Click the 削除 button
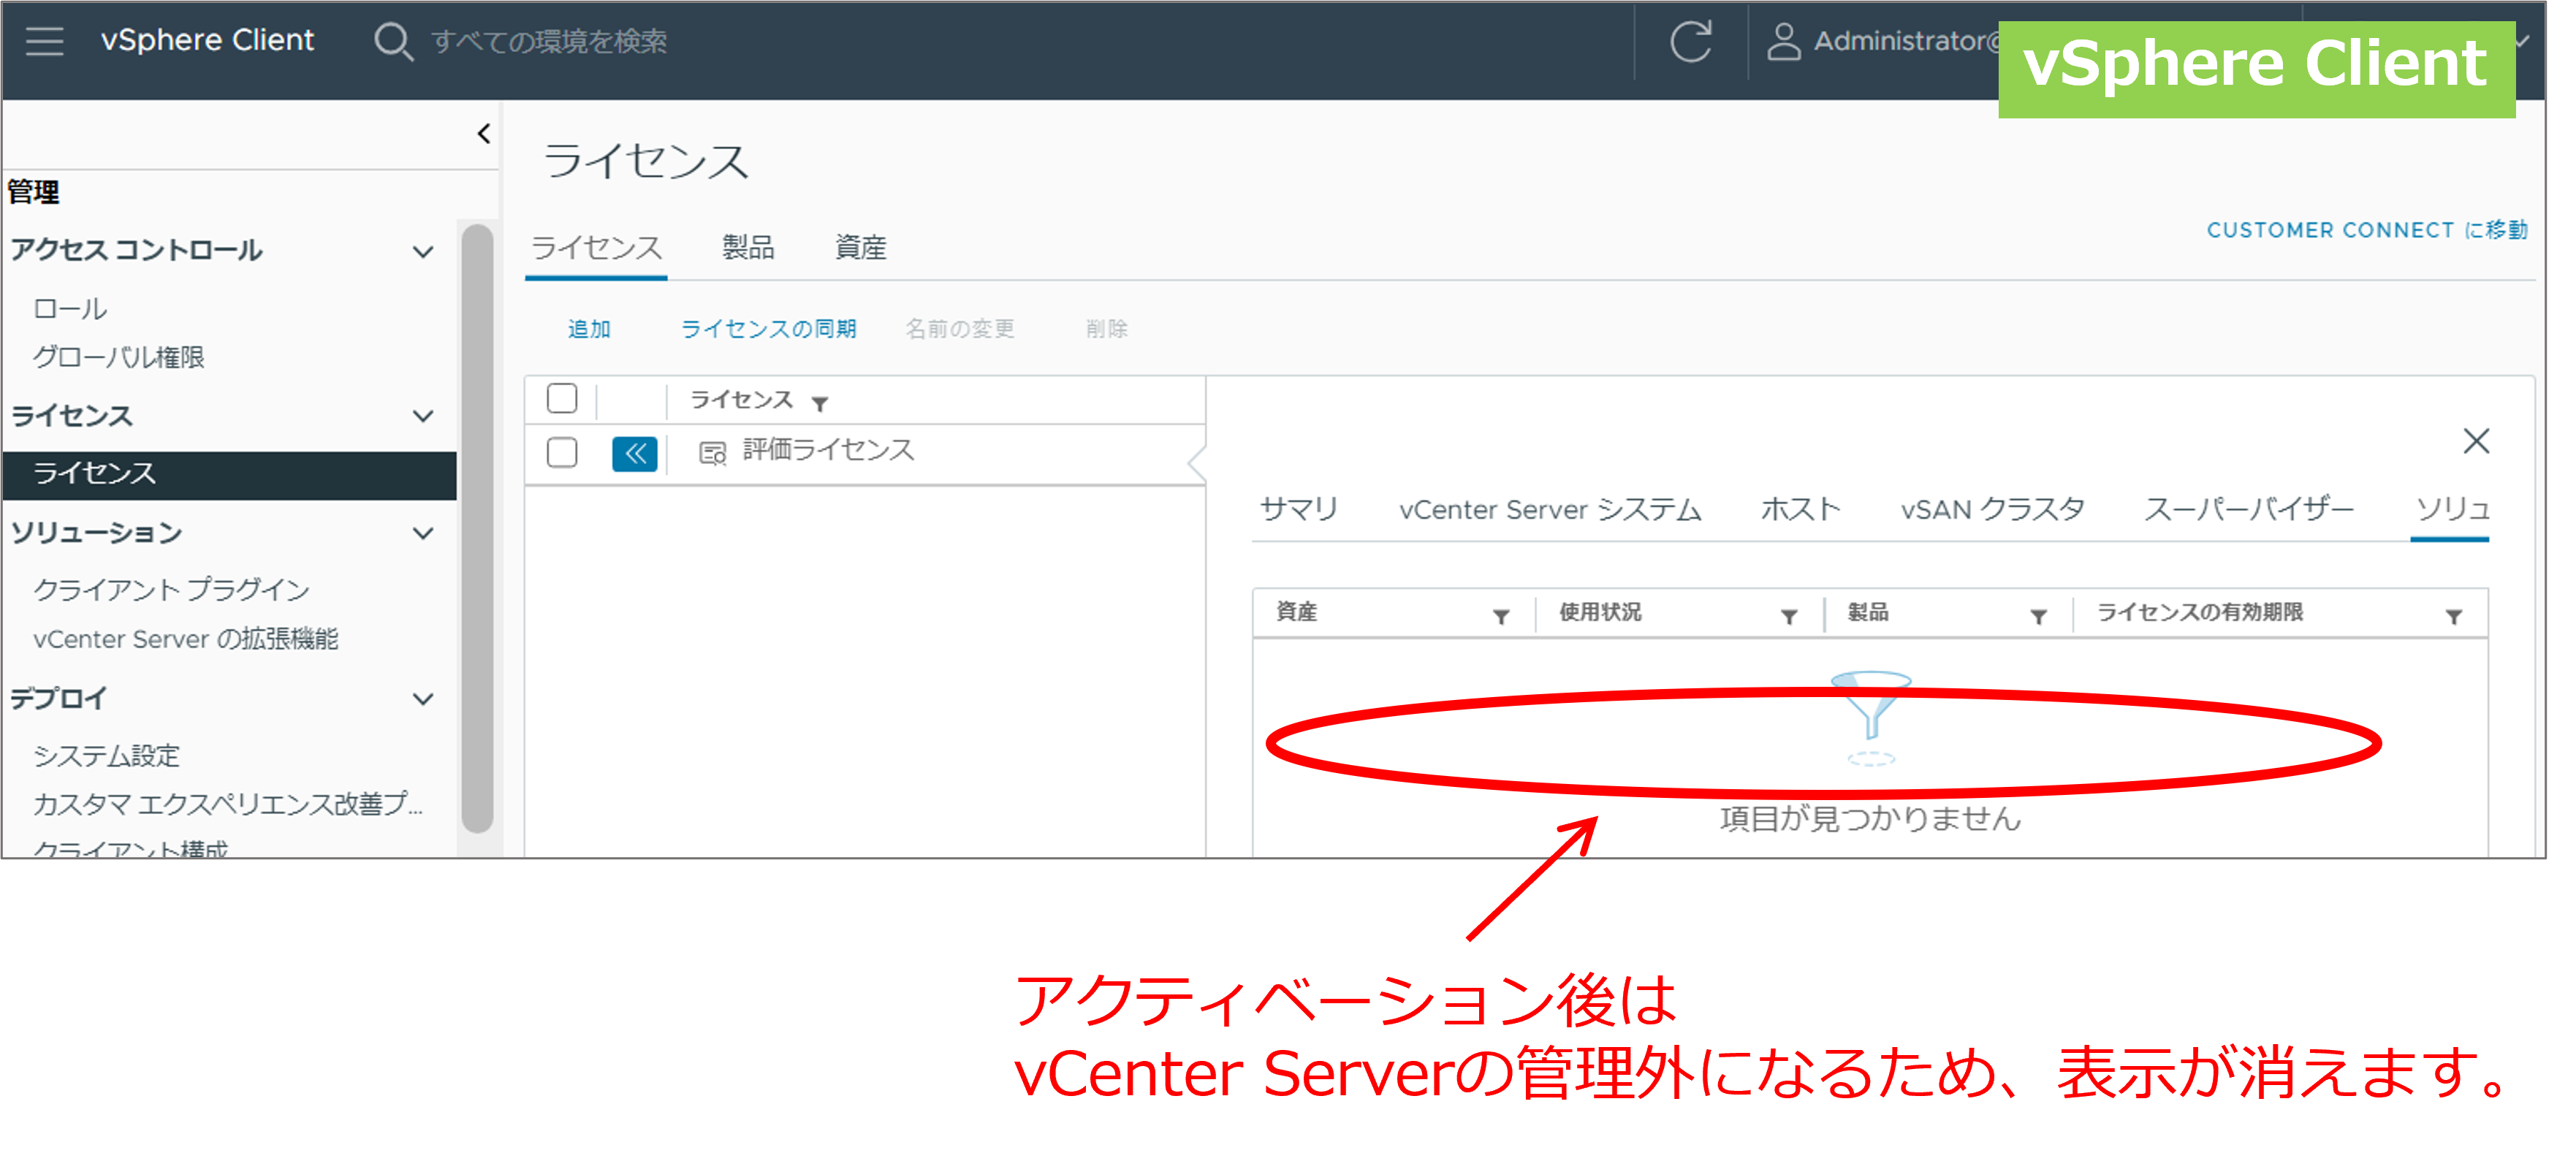 (1106, 329)
